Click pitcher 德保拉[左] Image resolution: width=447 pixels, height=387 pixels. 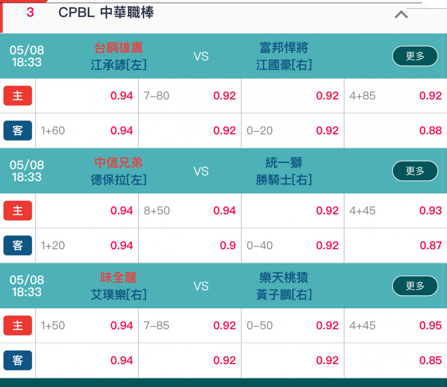coord(119,180)
